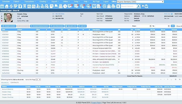
Task: Click the Scheduler menu item
Action: (x=6, y=2)
